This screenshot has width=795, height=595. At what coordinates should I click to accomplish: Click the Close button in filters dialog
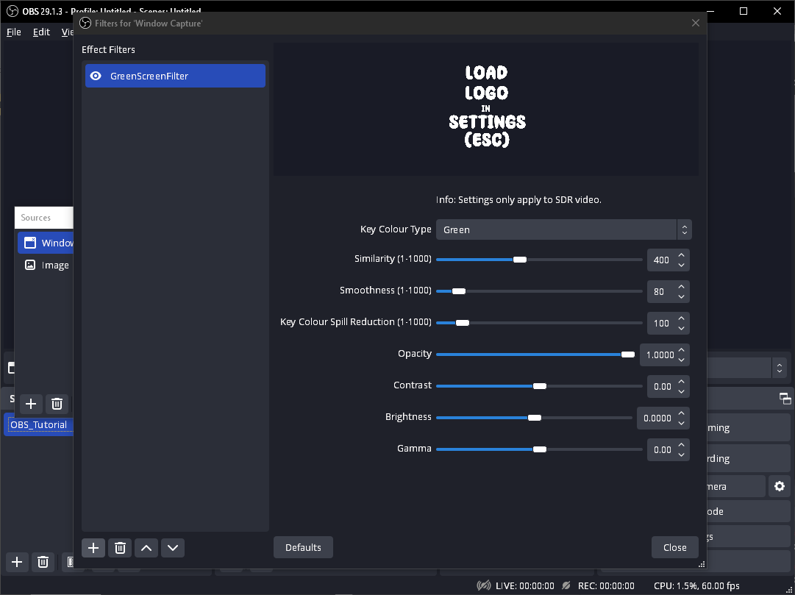click(674, 547)
